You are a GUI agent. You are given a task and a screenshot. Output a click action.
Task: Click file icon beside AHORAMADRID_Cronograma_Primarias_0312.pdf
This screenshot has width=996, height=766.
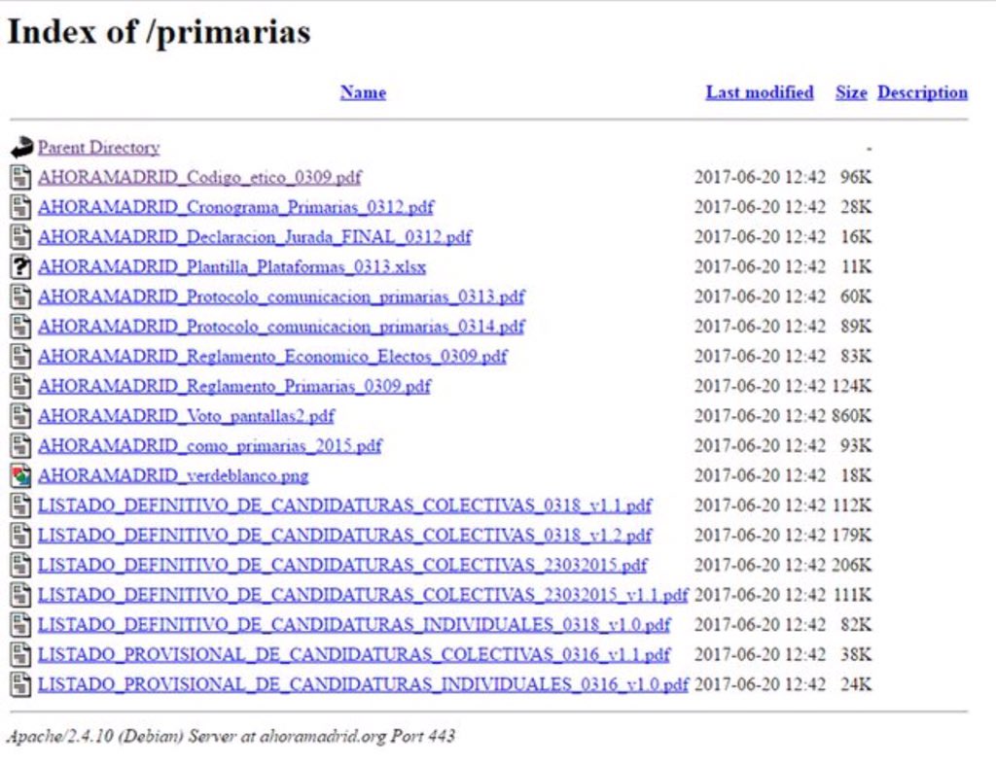click(20, 207)
